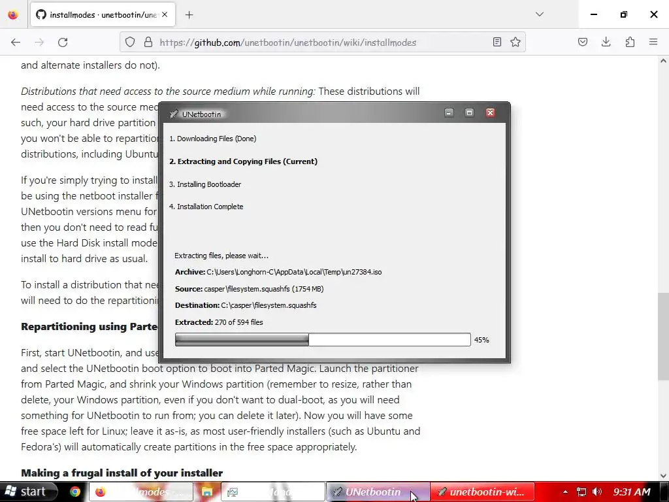Toggle reader view in the address bar
This screenshot has width=669, height=502.
[x=497, y=42]
